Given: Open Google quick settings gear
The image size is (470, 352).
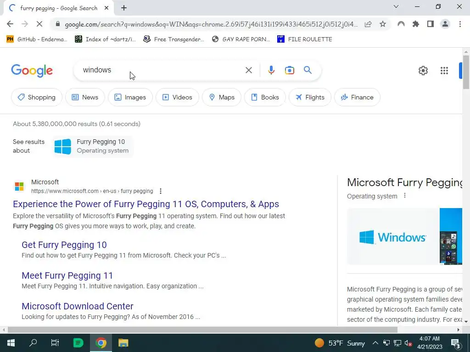Looking at the screenshot, I should point(423,71).
